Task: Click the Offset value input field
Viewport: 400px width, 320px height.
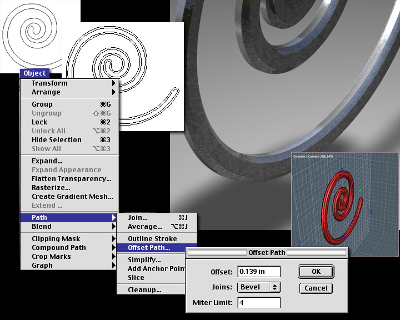Action: [259, 272]
